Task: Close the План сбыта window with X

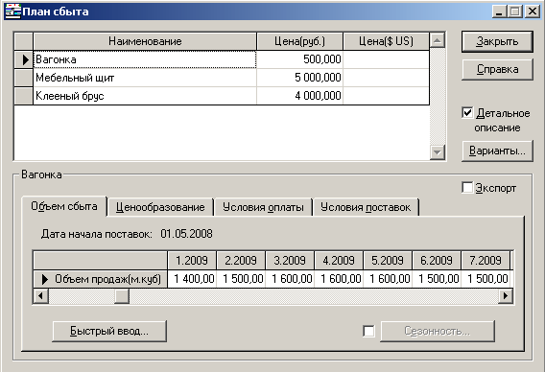Action: (x=533, y=12)
